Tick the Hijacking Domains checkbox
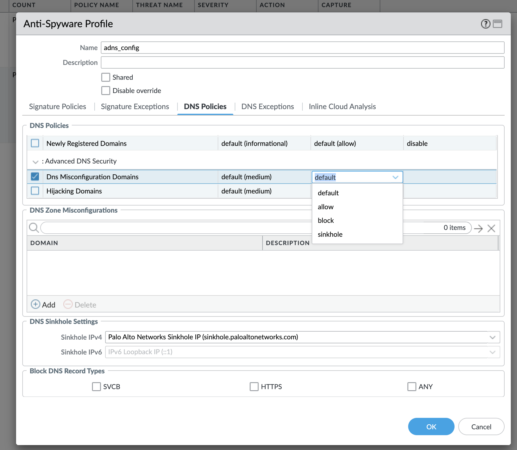The image size is (517, 450). tap(35, 191)
